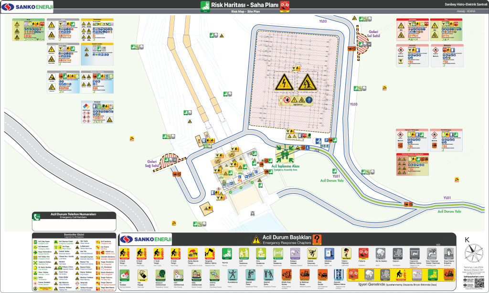Click the Suya Düşme drowning chapter icon
489x293 pixels.
coord(449,253)
